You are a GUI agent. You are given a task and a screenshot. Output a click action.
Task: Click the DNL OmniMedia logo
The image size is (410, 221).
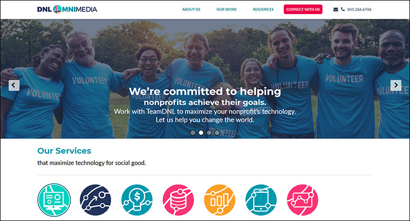[x=67, y=9]
